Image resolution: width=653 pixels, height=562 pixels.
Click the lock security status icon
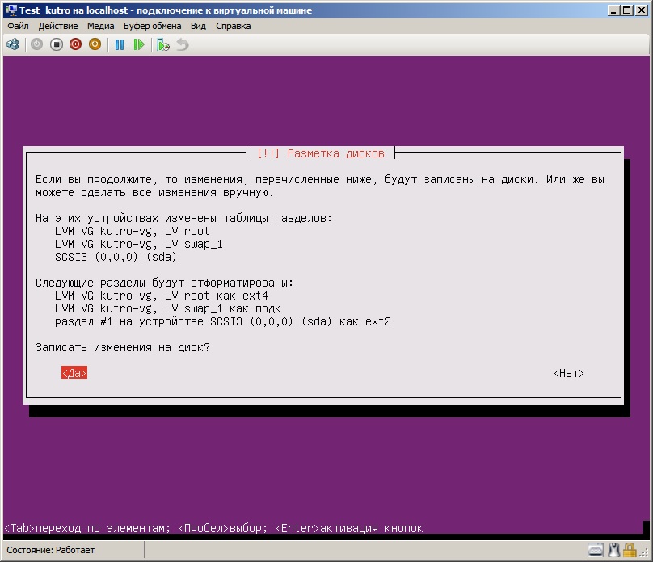[630, 550]
